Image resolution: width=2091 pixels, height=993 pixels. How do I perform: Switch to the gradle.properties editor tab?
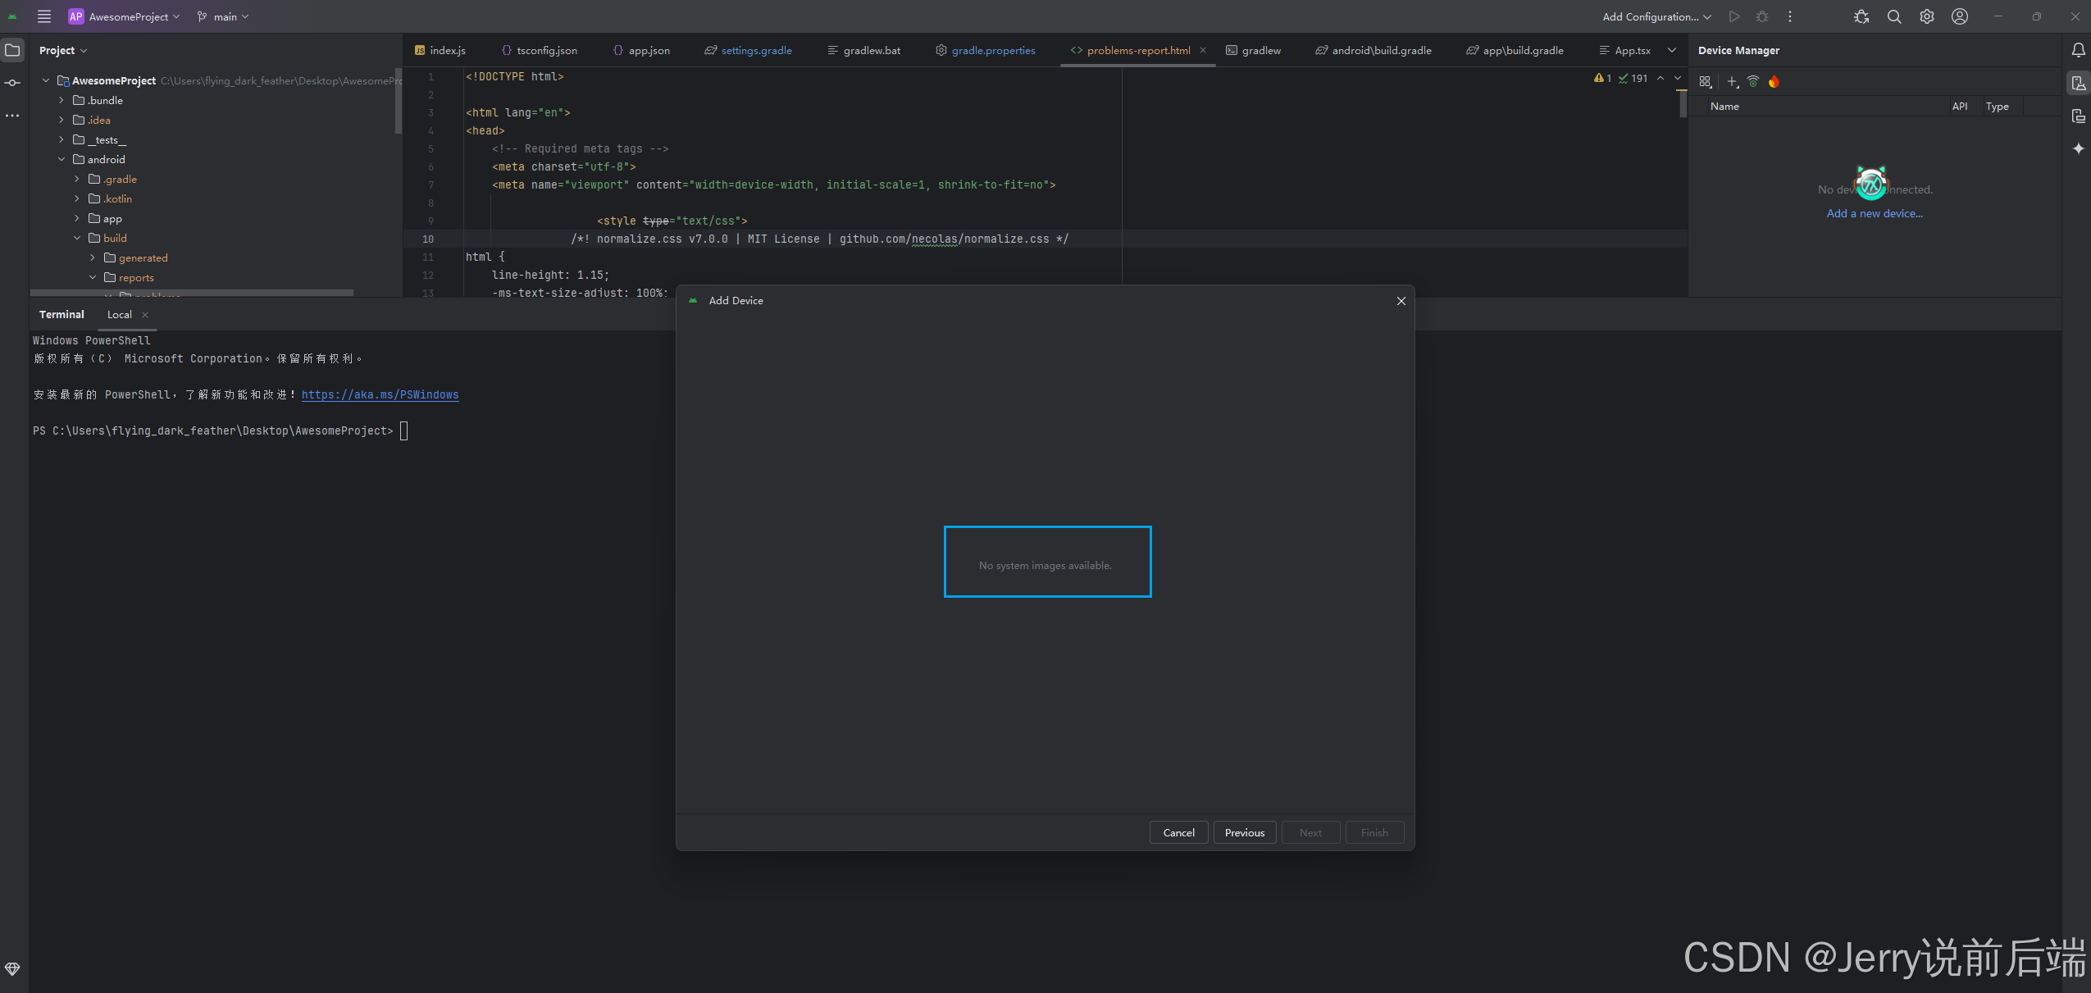(x=992, y=50)
